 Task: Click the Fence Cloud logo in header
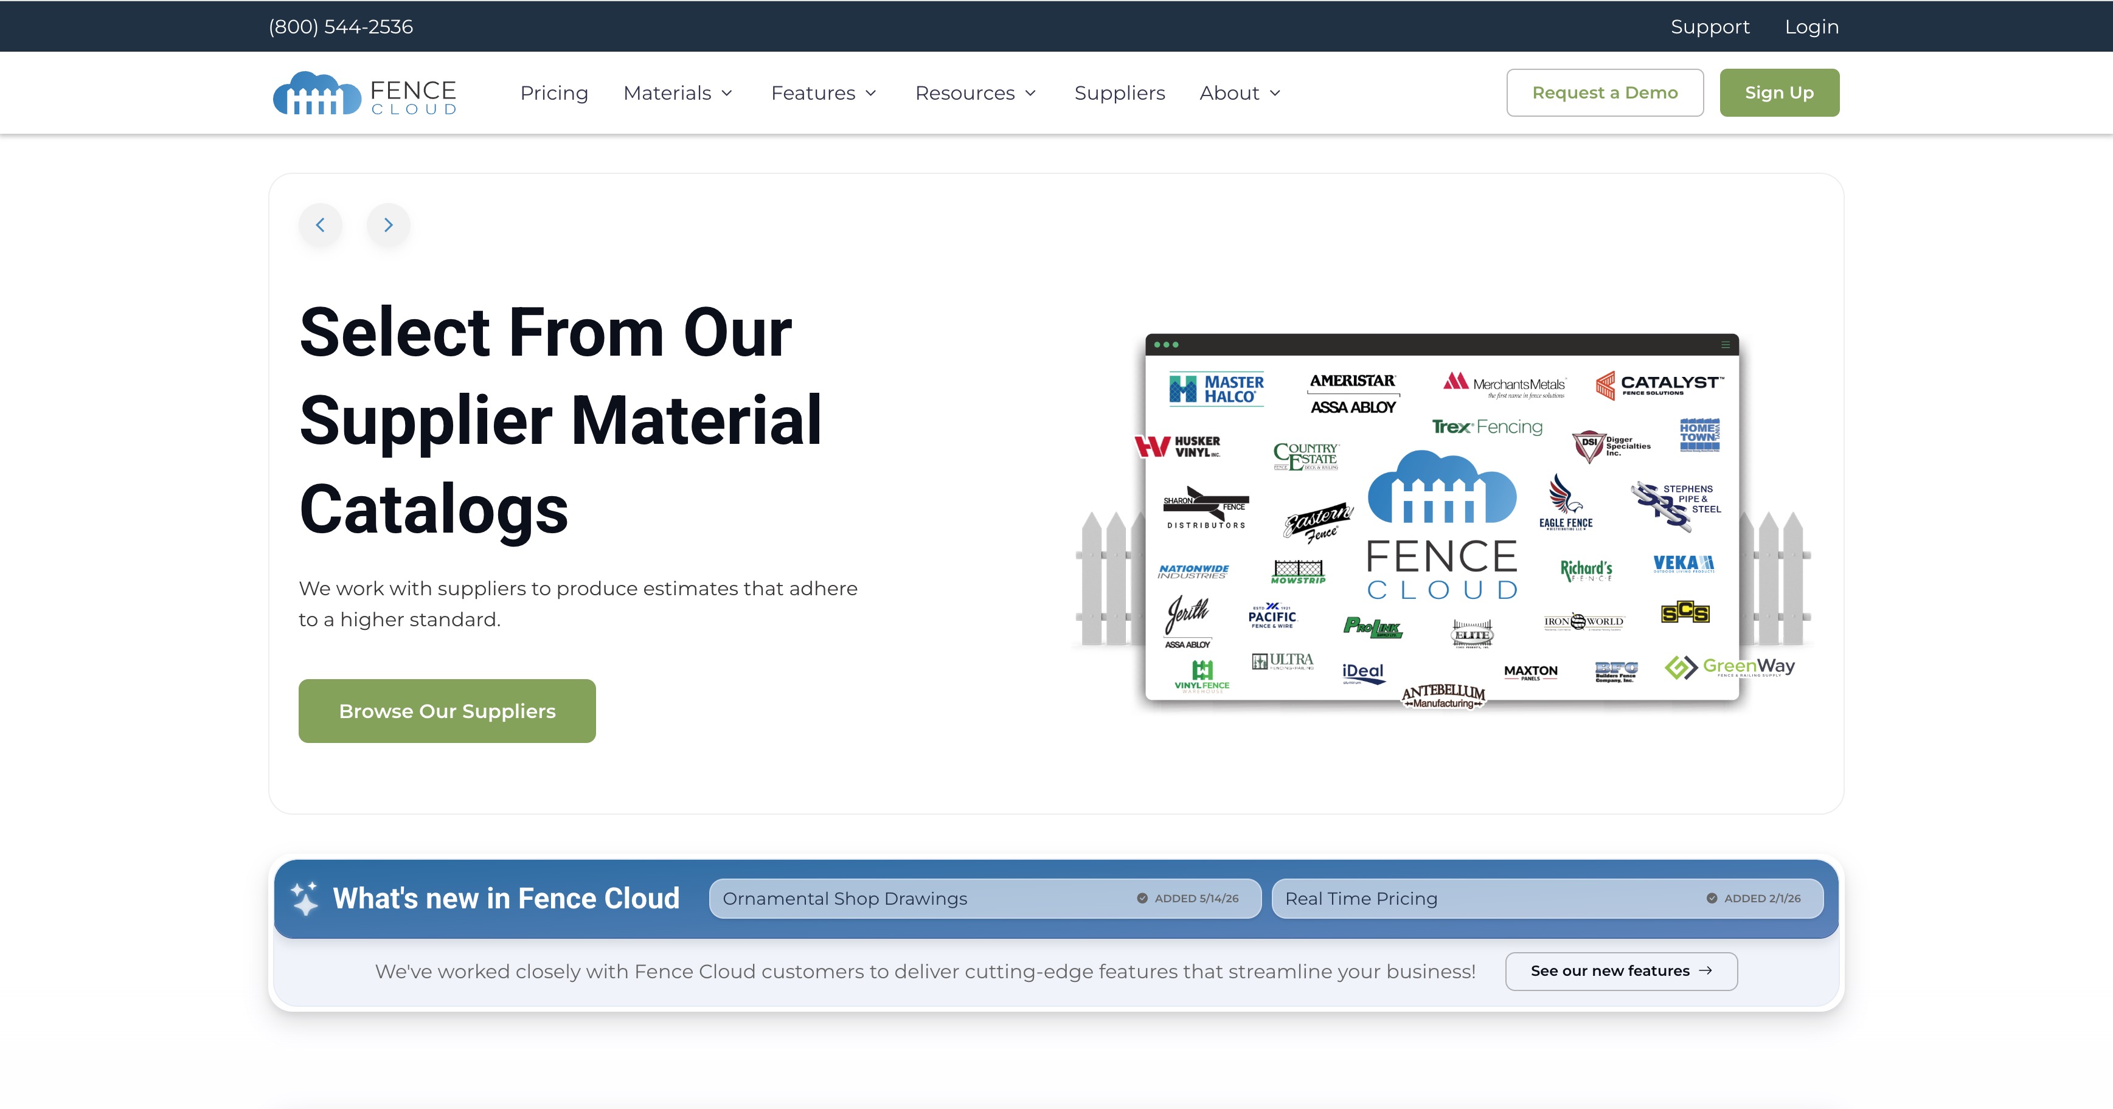364,94
